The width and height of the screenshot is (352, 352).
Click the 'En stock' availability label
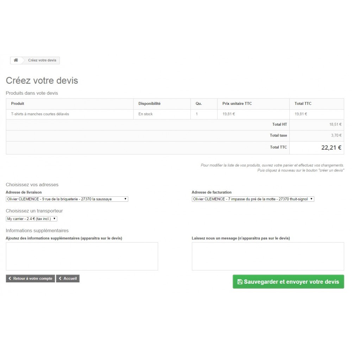145,114
